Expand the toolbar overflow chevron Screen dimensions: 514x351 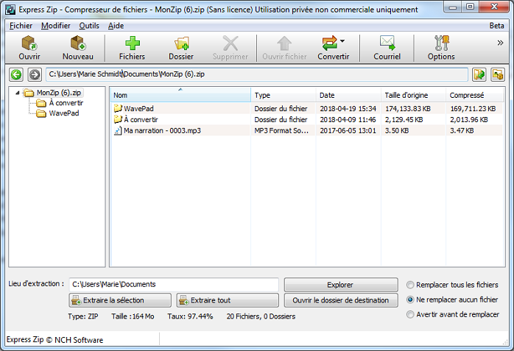click(x=500, y=43)
